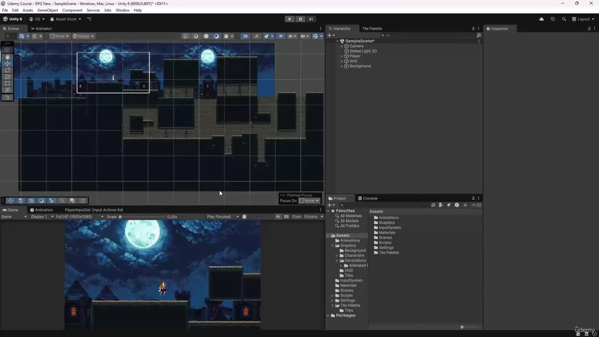The image size is (599, 337).
Task: Toggle 2D view mode in Scene
Action: click(245, 36)
